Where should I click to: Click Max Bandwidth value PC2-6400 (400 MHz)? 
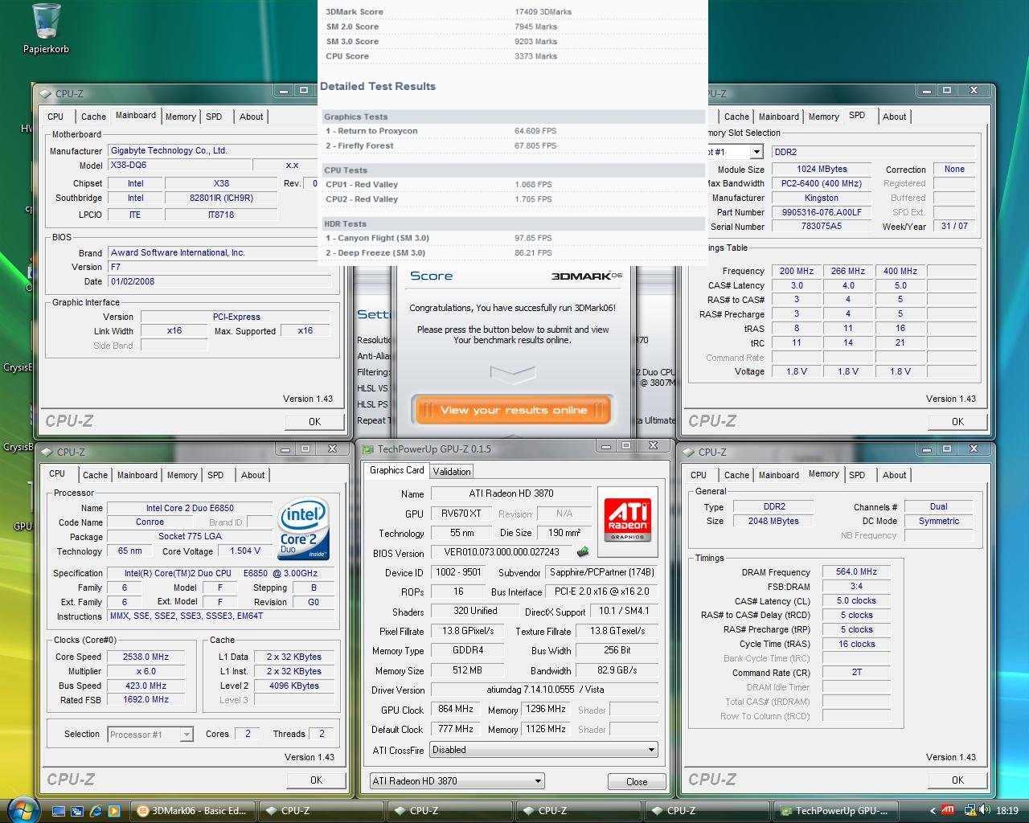[822, 183]
